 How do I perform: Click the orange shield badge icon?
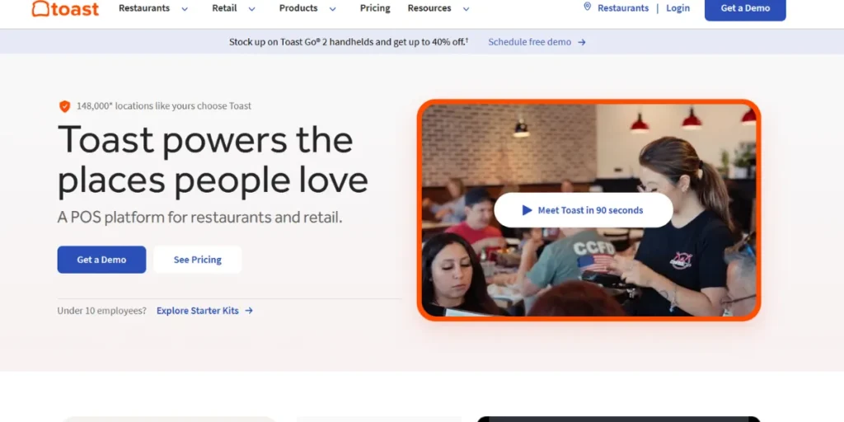(64, 106)
